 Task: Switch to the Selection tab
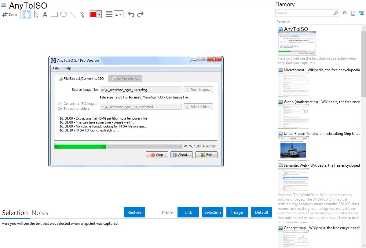tap(15, 213)
